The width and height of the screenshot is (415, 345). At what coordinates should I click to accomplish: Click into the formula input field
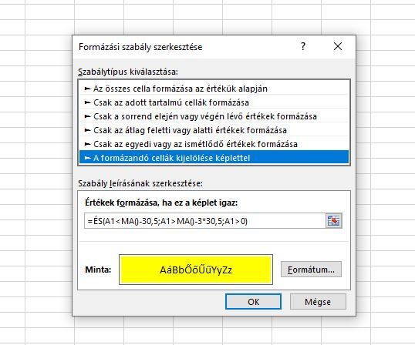pyautogui.click(x=205, y=220)
